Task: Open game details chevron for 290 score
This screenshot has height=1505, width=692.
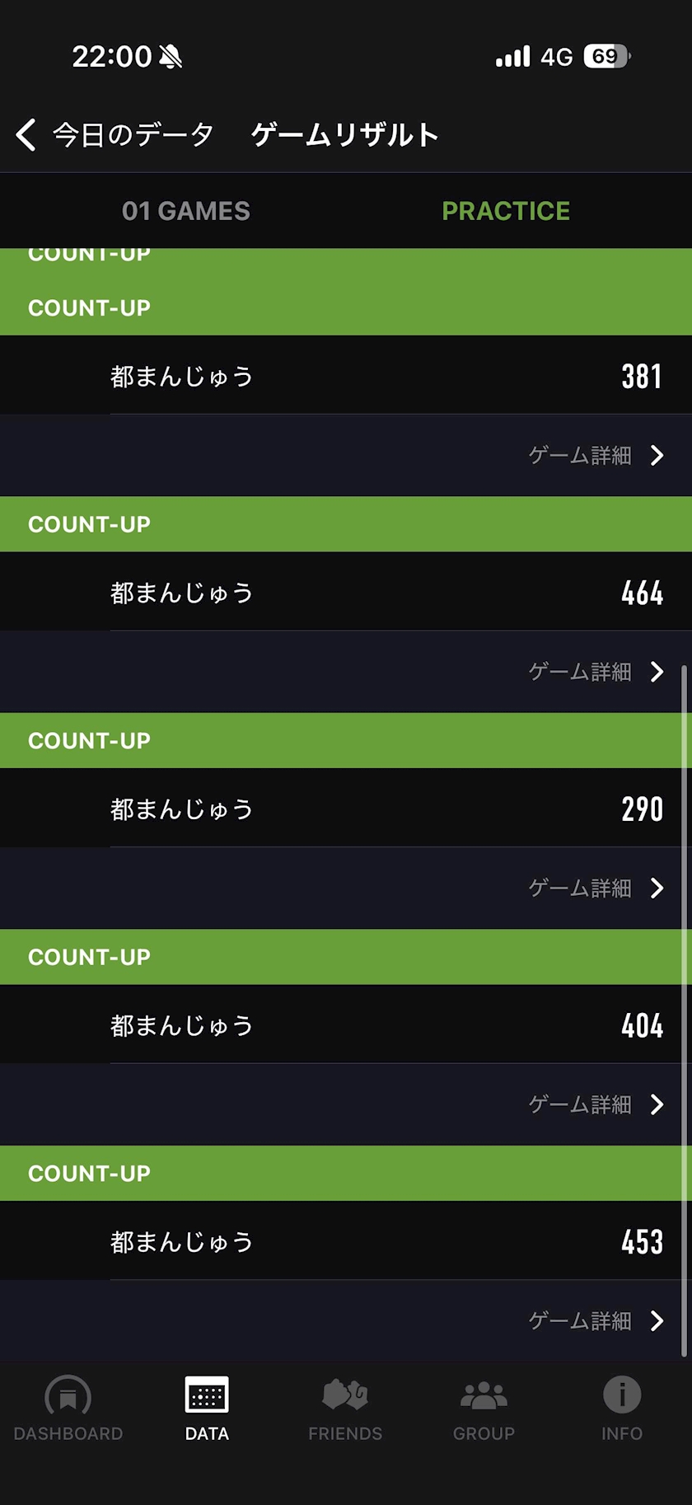Action: click(x=657, y=888)
